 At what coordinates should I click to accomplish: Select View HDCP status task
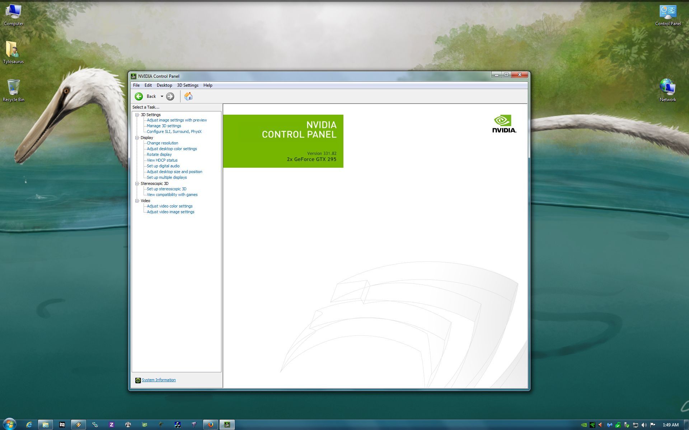[162, 160]
